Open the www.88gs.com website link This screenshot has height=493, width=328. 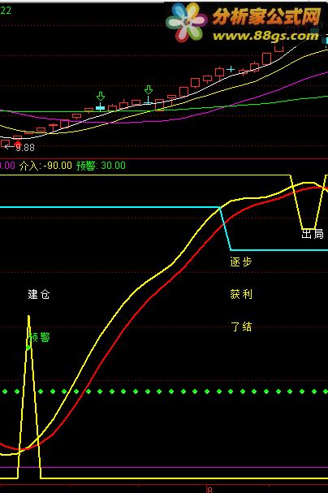pyautogui.click(x=265, y=36)
